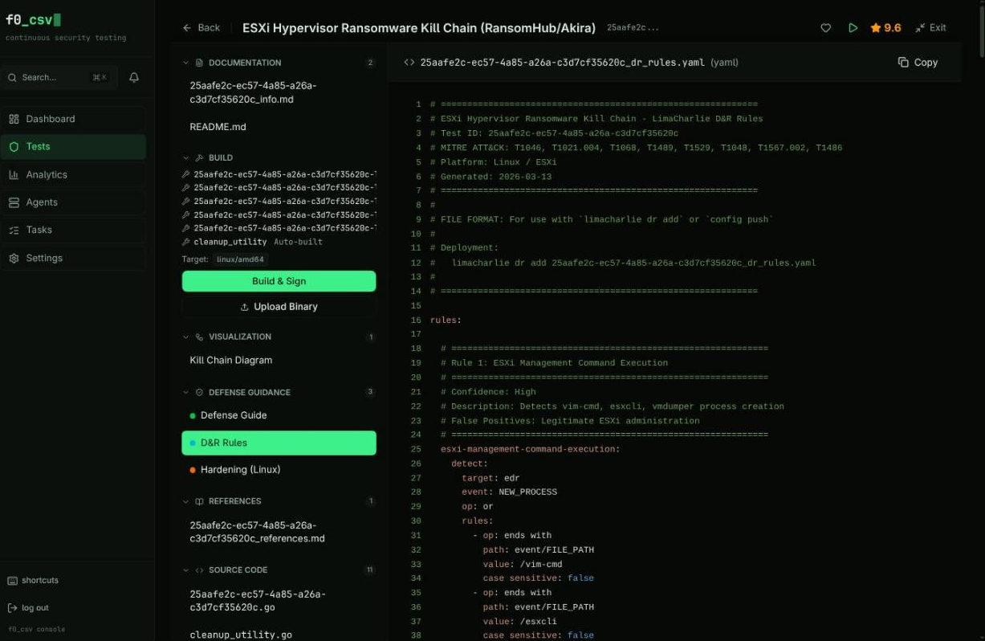Click the 9.6 star rating
Screen dimensions: 985x641
click(885, 27)
